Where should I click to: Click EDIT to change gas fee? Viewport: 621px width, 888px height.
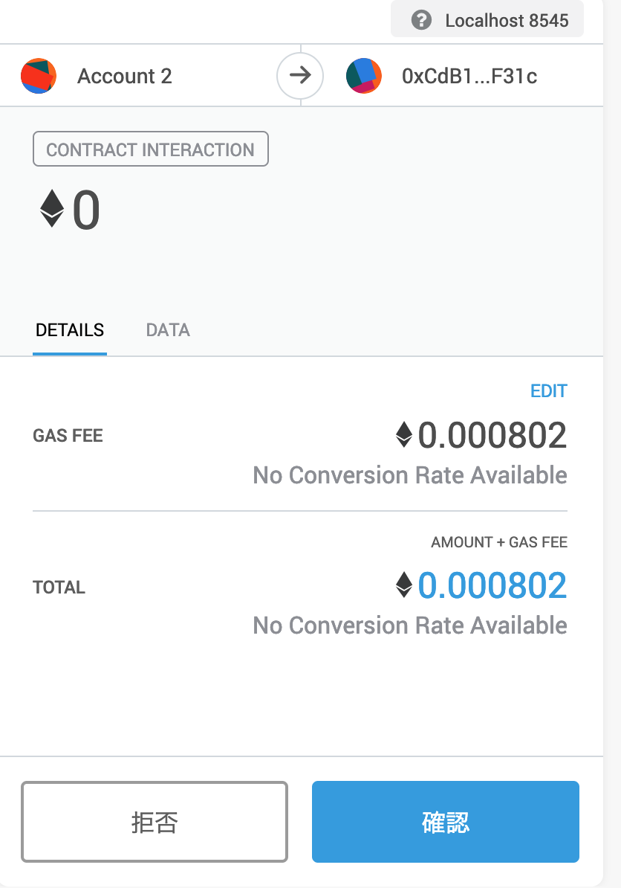pos(548,391)
